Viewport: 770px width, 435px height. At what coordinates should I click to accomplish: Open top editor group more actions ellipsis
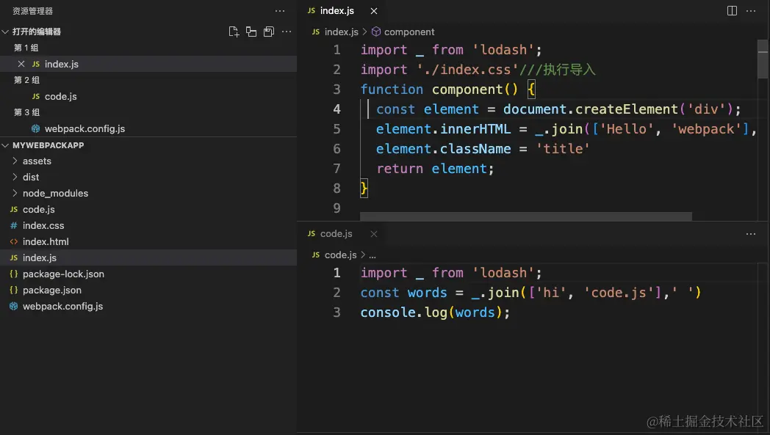click(751, 11)
